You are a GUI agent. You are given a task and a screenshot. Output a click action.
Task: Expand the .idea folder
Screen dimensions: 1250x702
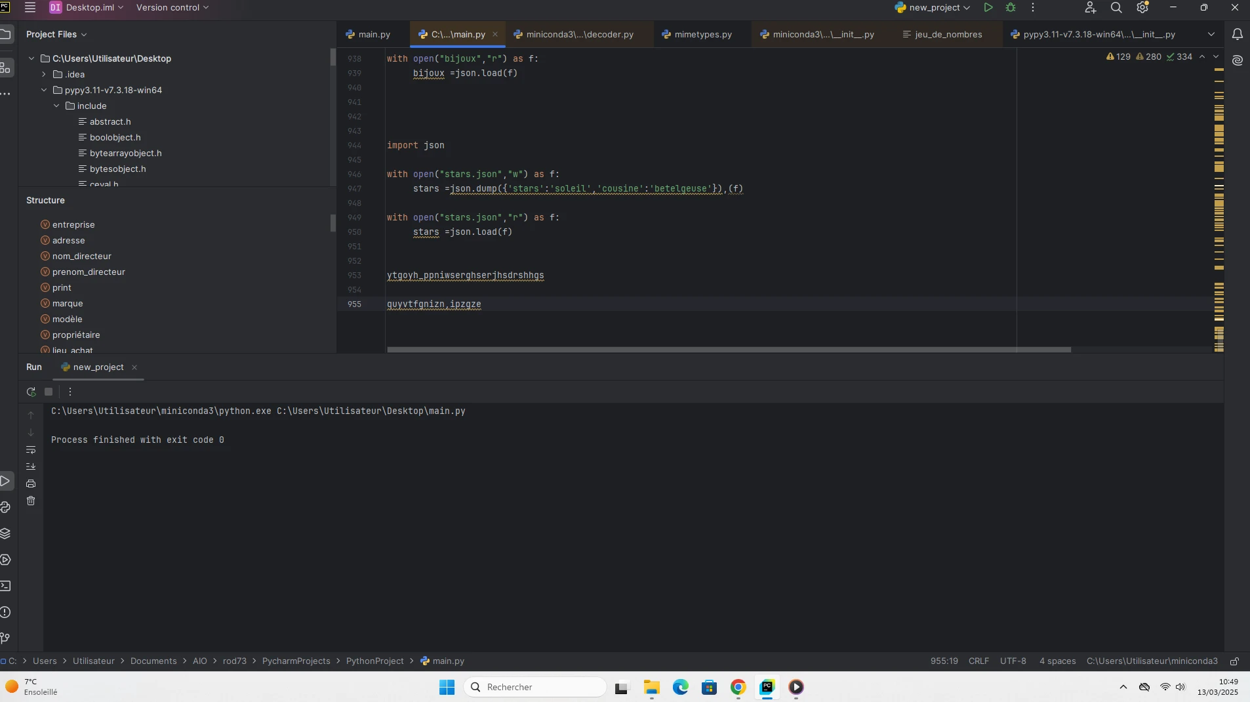coord(44,74)
